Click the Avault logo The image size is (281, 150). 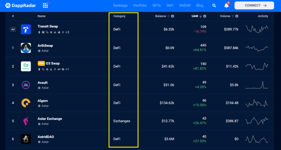26,85
